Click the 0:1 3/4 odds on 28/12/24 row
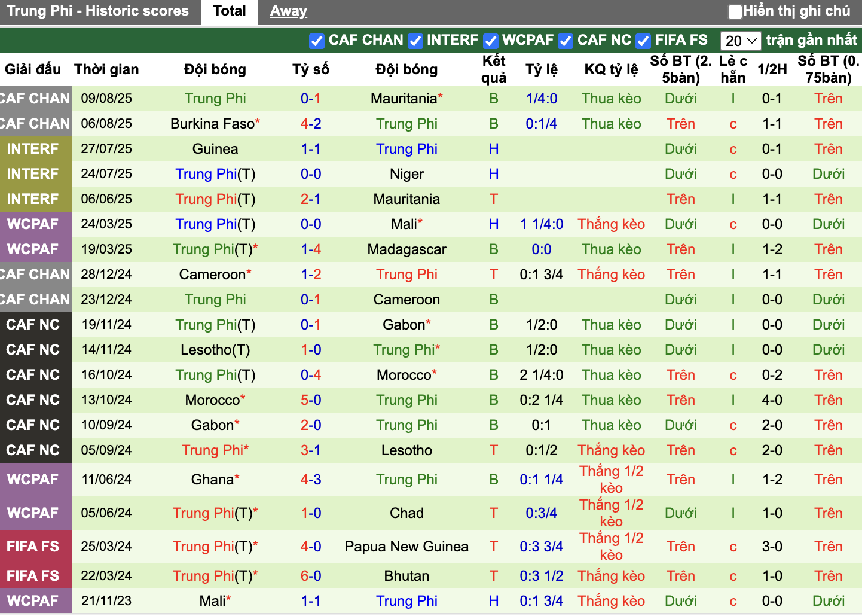This screenshot has width=862, height=616. (542, 275)
